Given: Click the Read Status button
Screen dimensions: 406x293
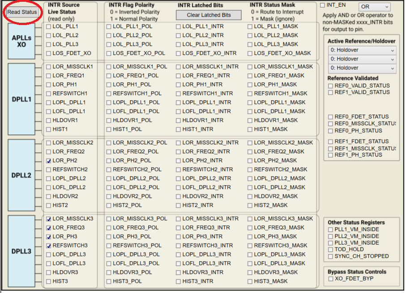Looking at the screenshot, I should coord(22,13).
